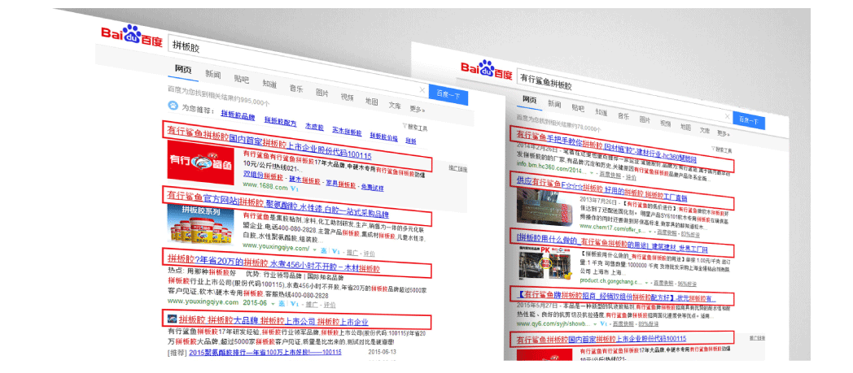The height and width of the screenshot is (373, 853).
Task: Open the 地图 tab in the right window
Action: 685,127
